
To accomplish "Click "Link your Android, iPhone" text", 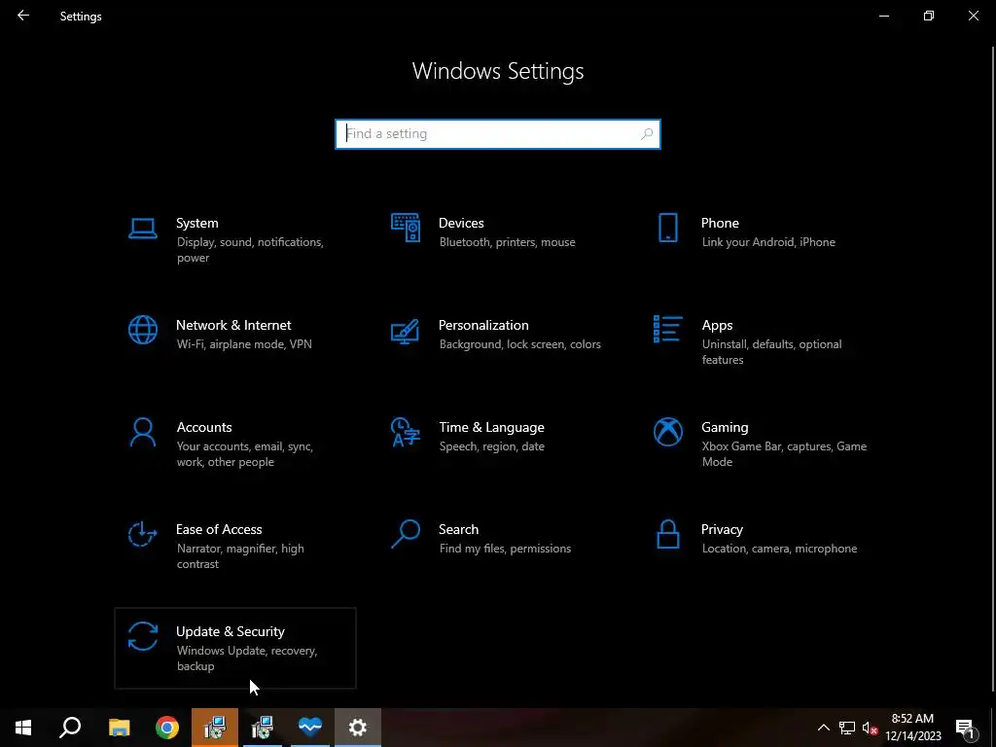I will click(x=768, y=242).
